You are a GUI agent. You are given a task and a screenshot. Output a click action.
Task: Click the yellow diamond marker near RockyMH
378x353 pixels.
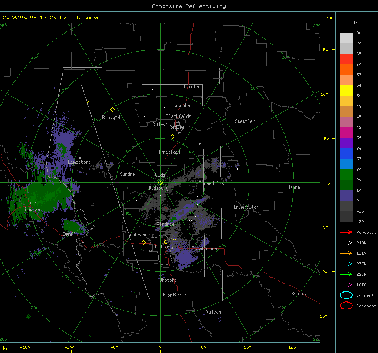[112, 110]
